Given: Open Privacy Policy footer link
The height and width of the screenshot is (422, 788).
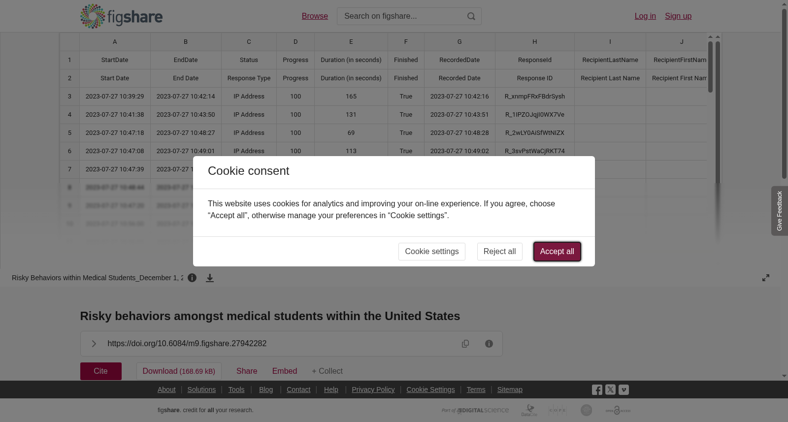Looking at the screenshot, I should pos(373,390).
